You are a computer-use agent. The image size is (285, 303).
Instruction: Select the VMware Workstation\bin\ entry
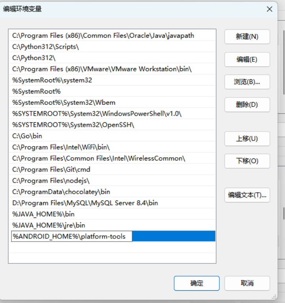pos(112,69)
